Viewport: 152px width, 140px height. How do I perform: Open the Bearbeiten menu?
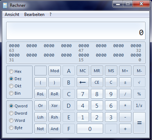click(x=34, y=15)
